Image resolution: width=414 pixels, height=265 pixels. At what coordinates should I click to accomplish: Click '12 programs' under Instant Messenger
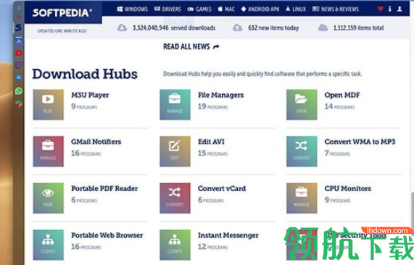click(213, 247)
